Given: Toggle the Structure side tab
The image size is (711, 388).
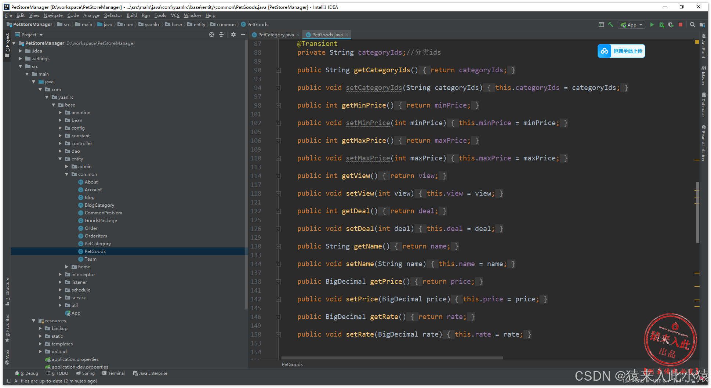Looking at the screenshot, I should pos(7,292).
